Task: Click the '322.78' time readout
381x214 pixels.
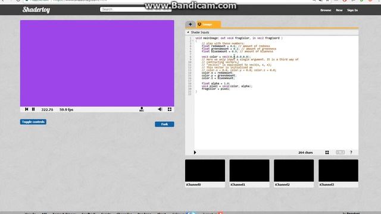Action: tap(47, 109)
